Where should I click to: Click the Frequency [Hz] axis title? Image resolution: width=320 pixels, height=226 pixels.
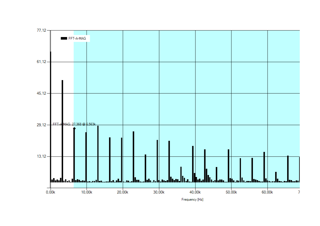click(192, 199)
